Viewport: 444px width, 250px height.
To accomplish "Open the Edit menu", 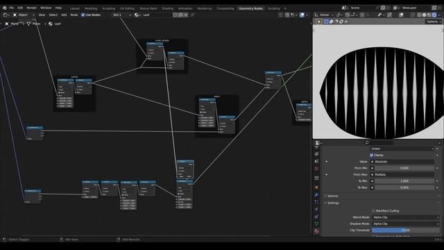I will click(x=20, y=8).
